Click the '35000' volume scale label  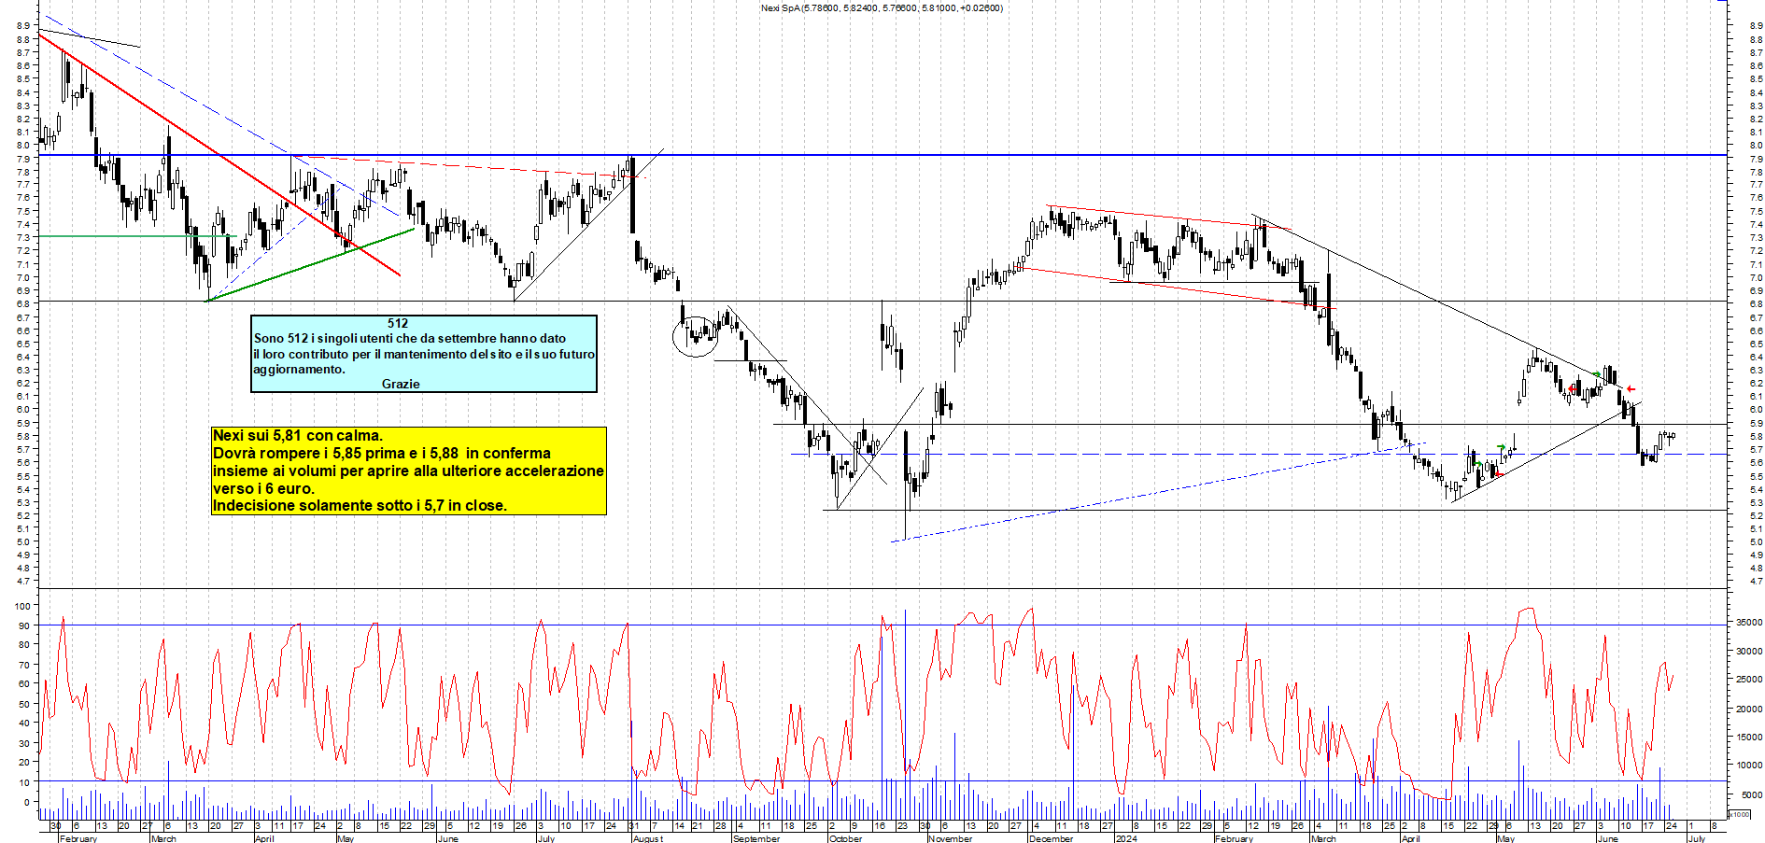[1748, 622]
